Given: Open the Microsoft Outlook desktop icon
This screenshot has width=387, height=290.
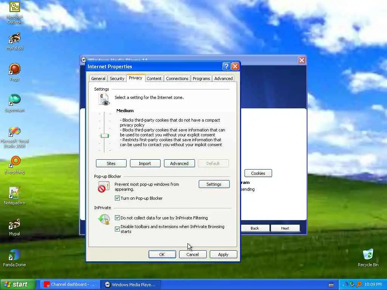Looking at the screenshot, I should [x=14, y=13].
